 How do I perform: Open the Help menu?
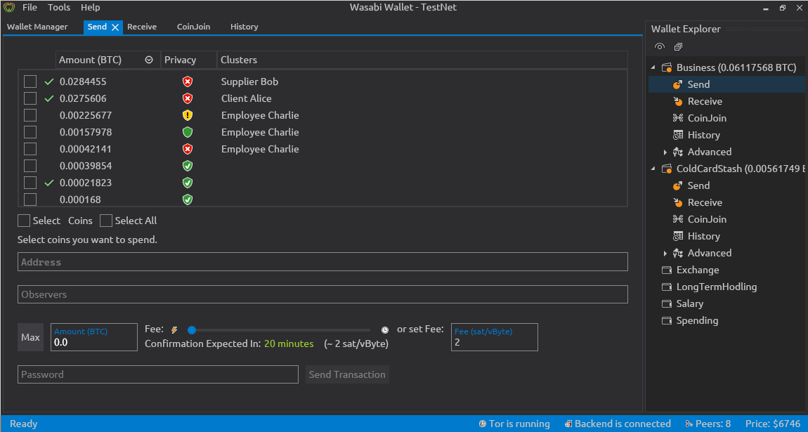pyautogui.click(x=90, y=7)
